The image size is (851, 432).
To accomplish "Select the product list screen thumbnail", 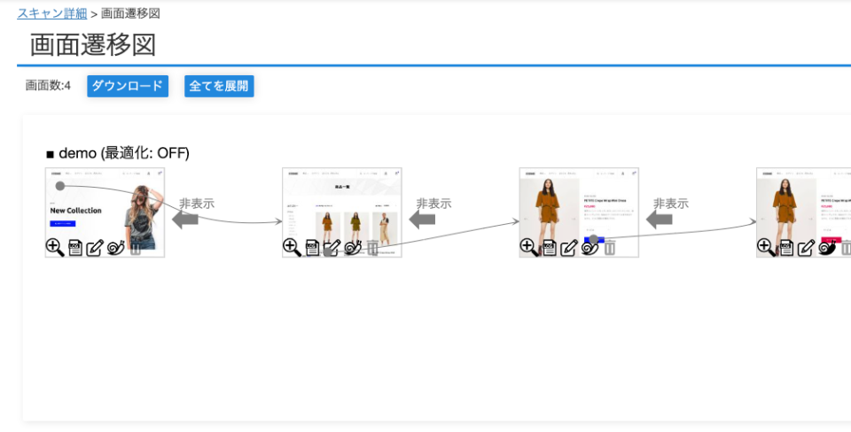I will (342, 212).
